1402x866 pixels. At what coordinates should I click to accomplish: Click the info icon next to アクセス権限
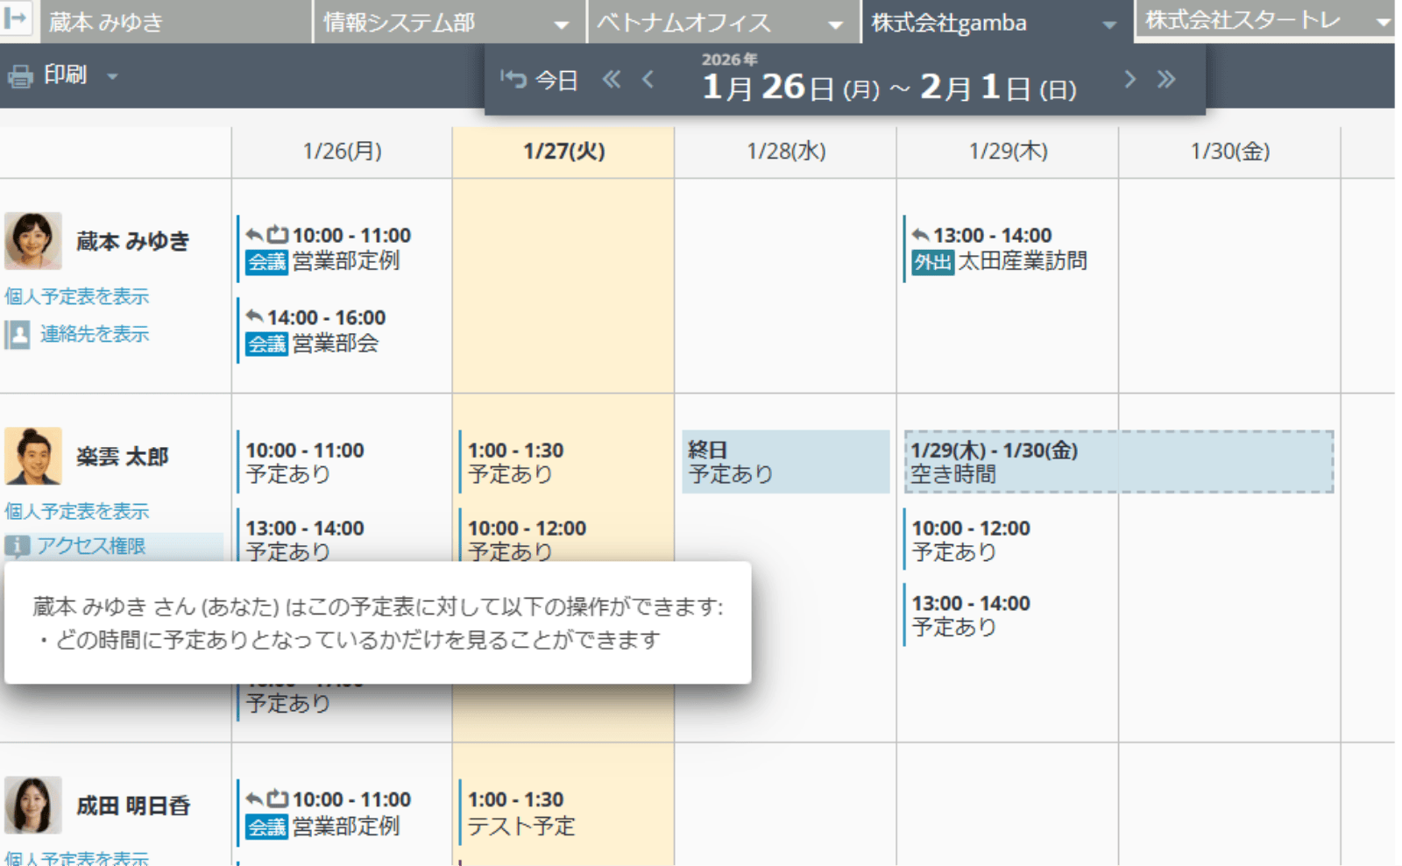[x=17, y=546]
